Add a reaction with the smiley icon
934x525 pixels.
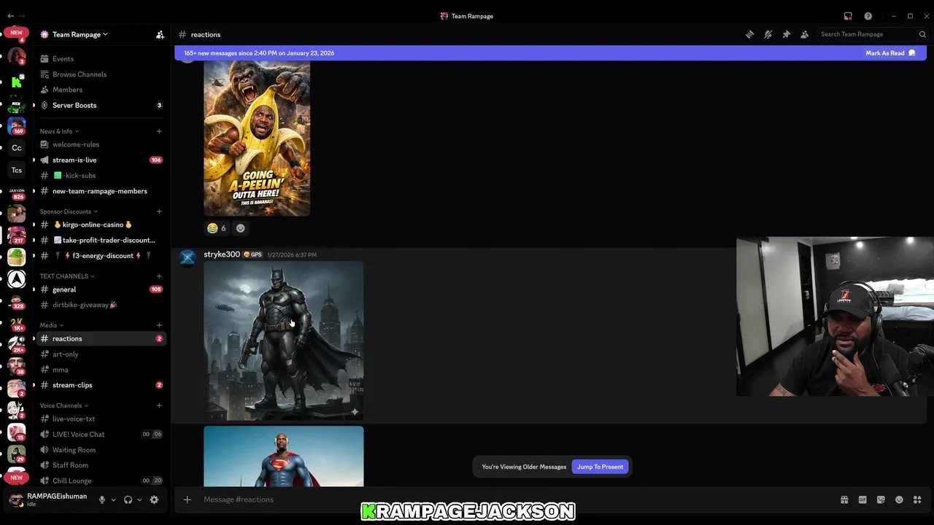(x=240, y=228)
